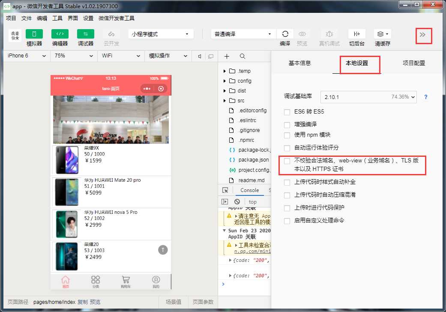446x312 pixels.
Task: Open the 文件 menu
Action: click(27, 18)
